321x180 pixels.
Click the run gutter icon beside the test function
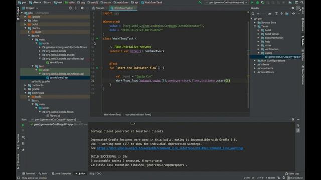97,68
